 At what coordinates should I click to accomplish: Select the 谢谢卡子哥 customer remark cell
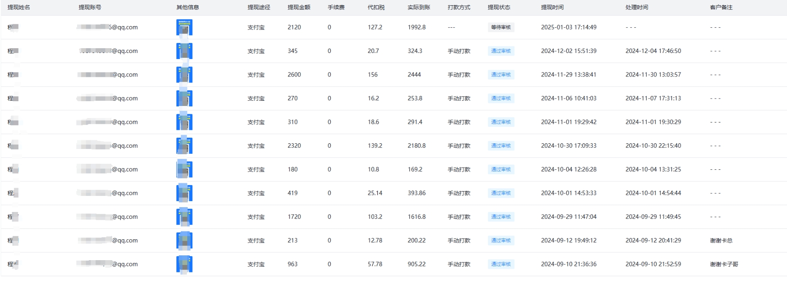pyautogui.click(x=724, y=264)
